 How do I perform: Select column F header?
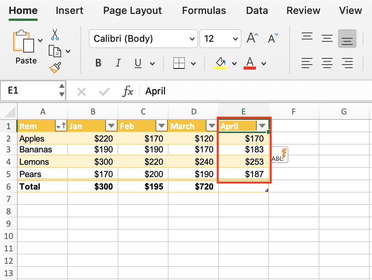[294, 111]
